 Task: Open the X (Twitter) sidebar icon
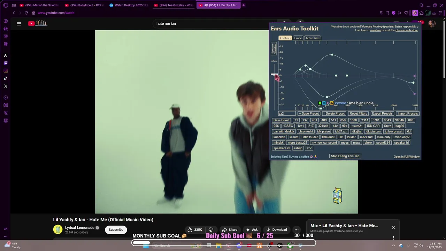point(6,86)
